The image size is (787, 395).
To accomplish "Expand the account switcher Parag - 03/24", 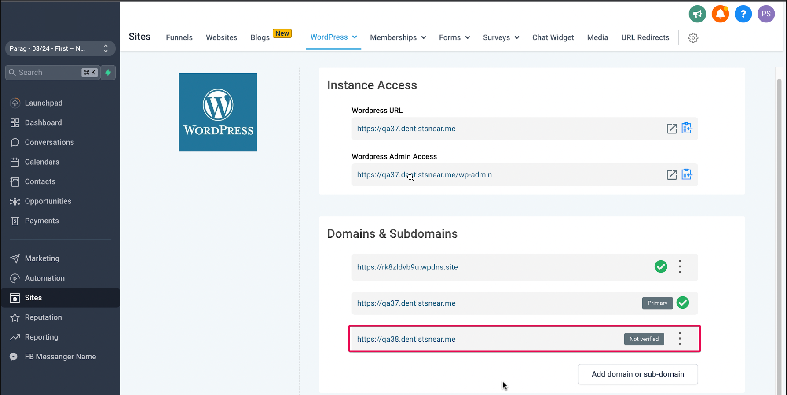I will [x=60, y=48].
